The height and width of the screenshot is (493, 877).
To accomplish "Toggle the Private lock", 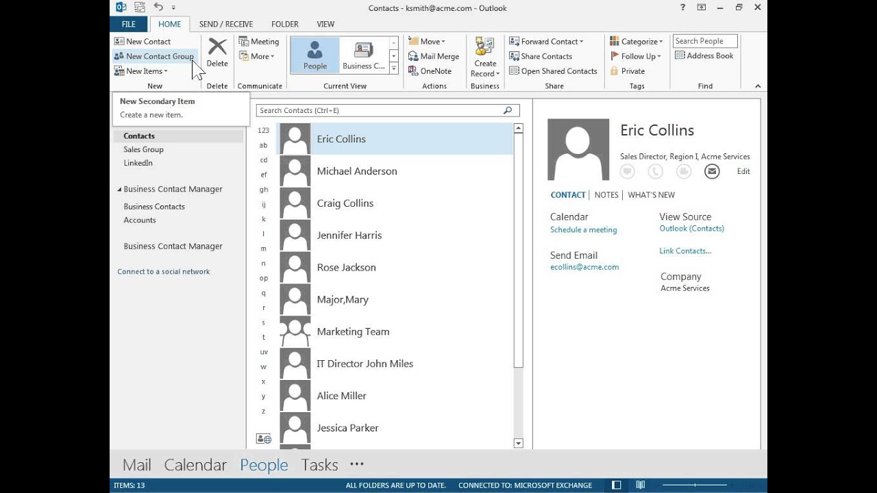I will pyautogui.click(x=628, y=71).
